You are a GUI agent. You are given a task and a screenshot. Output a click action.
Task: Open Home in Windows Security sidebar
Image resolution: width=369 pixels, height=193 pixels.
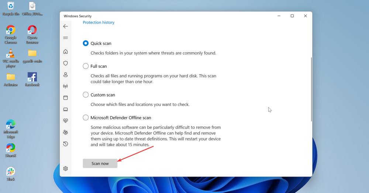66,52
